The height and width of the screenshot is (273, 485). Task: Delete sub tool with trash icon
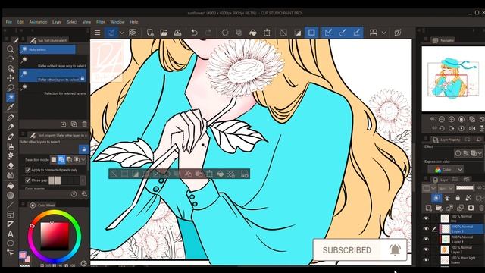point(84,124)
